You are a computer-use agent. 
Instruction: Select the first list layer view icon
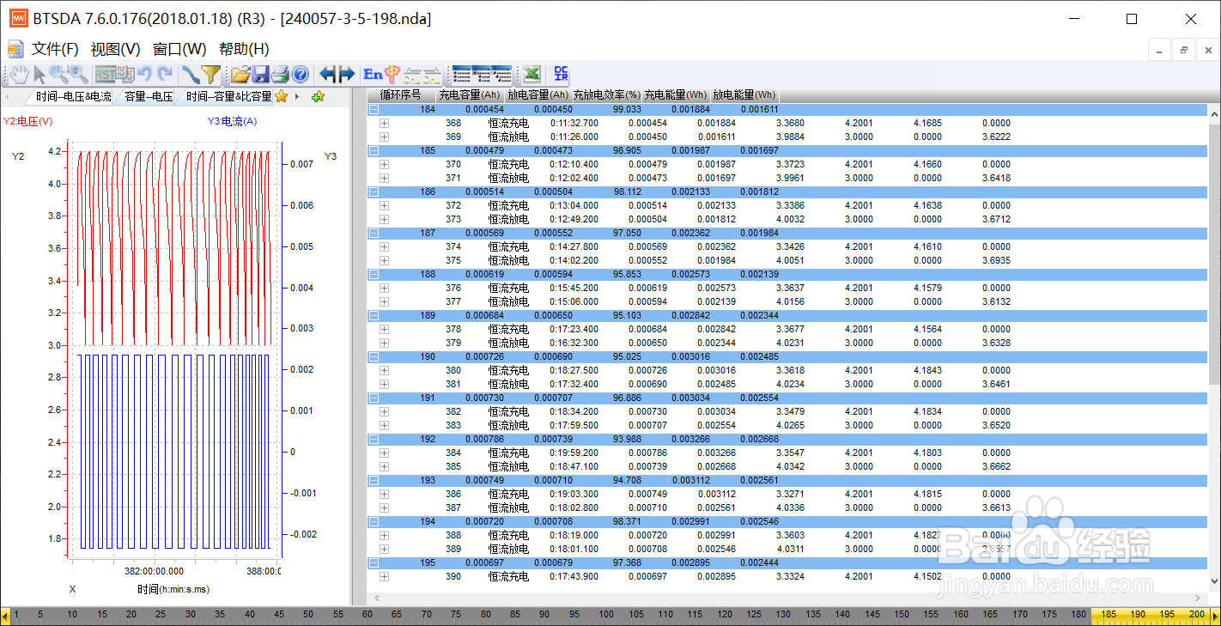click(x=462, y=75)
